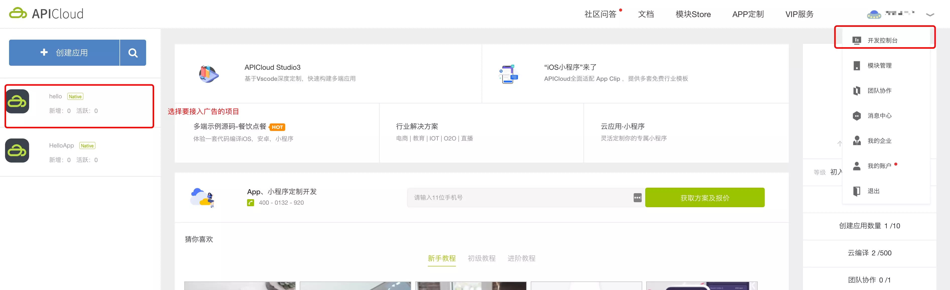The height and width of the screenshot is (290, 950).
Task: Open 社区问答 in the top navigation
Action: coord(600,14)
